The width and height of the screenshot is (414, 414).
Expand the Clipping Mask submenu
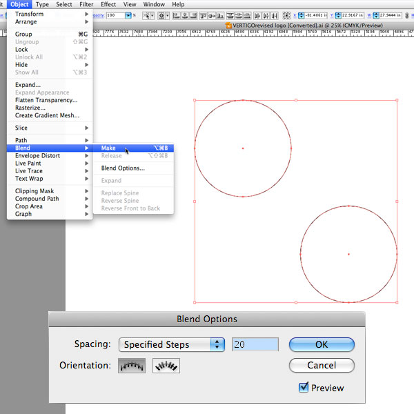pos(50,191)
